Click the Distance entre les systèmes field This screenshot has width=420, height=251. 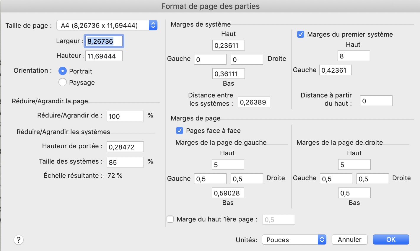click(254, 102)
